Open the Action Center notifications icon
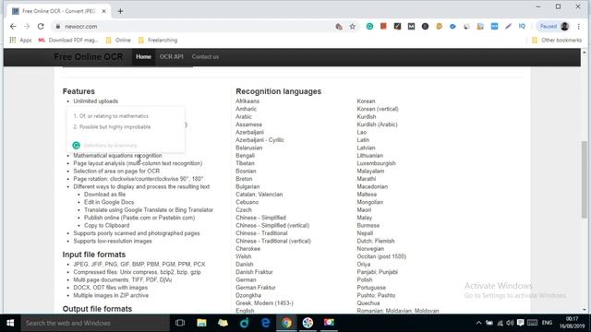591x332 pixels. click(521, 323)
